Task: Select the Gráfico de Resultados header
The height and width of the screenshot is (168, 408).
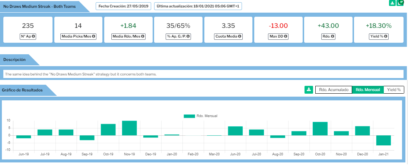Action: point(22,90)
